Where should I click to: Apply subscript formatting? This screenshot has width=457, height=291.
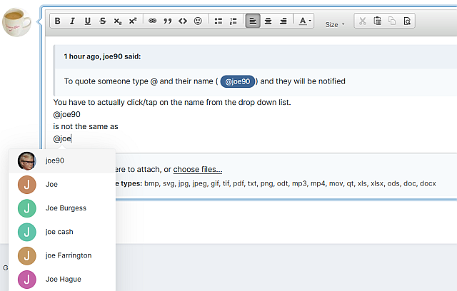118,21
